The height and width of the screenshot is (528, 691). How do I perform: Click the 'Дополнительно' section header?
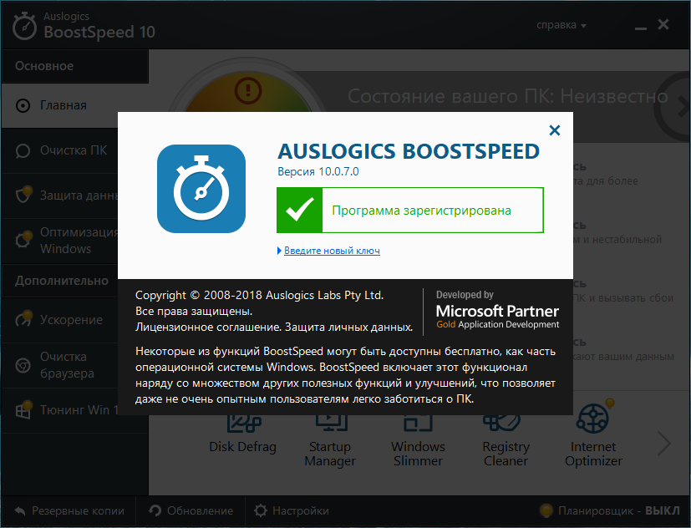62,281
